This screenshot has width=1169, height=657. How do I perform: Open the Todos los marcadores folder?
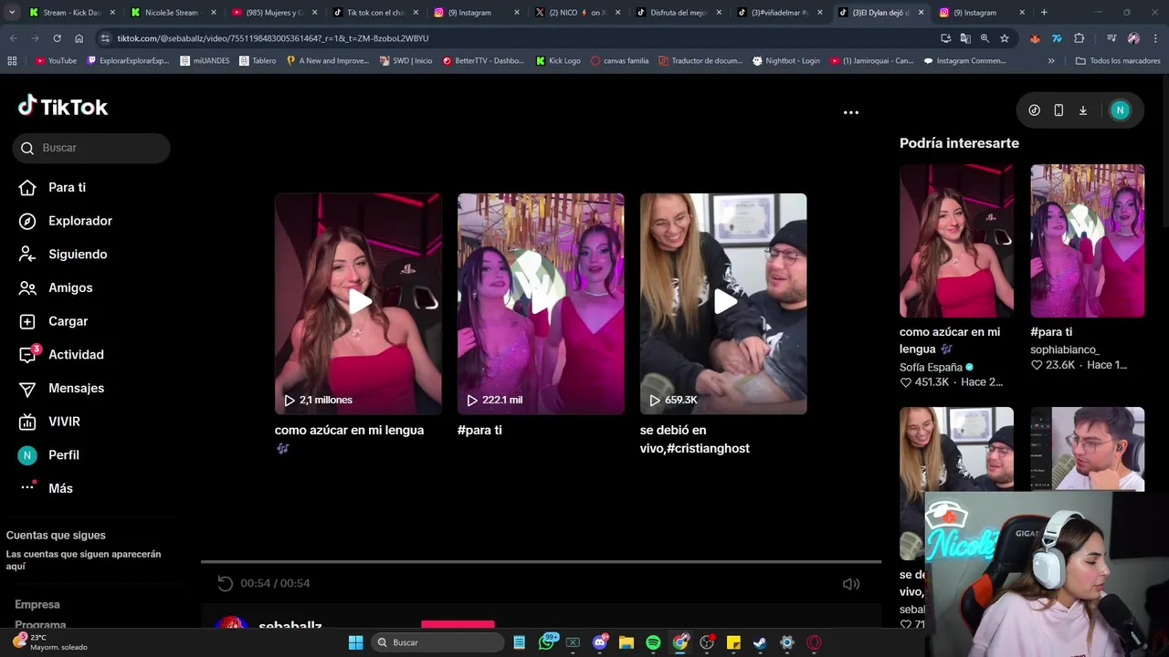point(1118,61)
